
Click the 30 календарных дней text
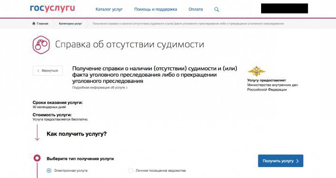49,107
